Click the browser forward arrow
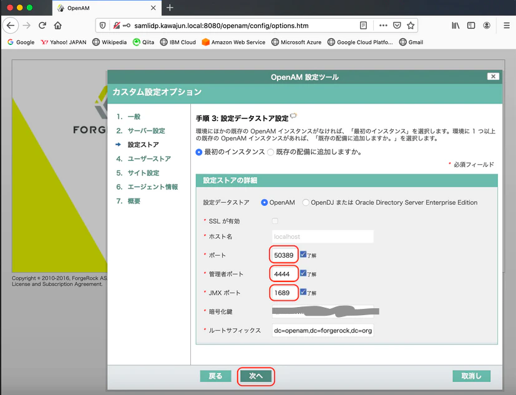 point(27,26)
